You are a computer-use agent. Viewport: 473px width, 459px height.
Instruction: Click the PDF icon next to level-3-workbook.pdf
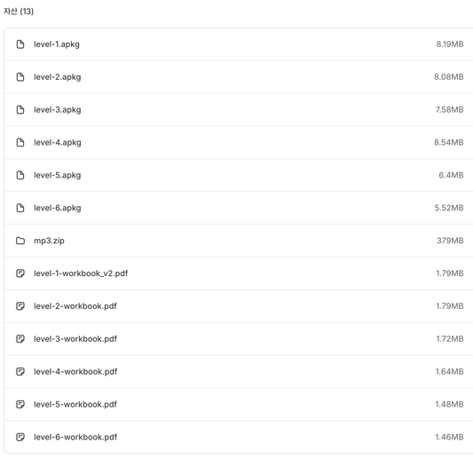click(x=20, y=339)
